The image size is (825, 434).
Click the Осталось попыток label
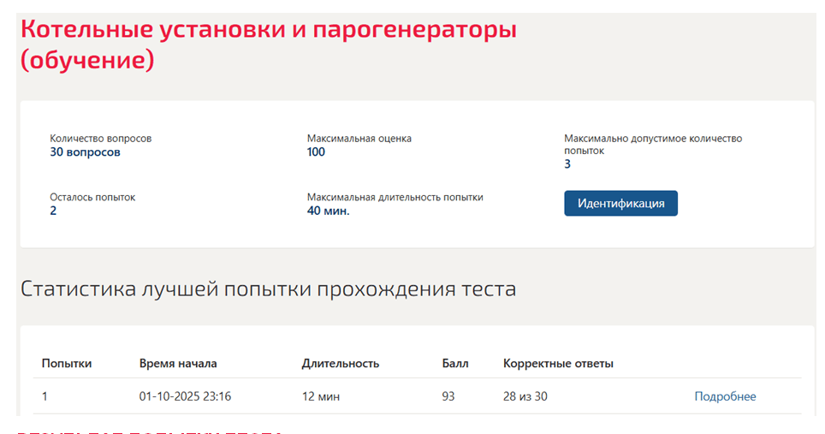[92, 197]
